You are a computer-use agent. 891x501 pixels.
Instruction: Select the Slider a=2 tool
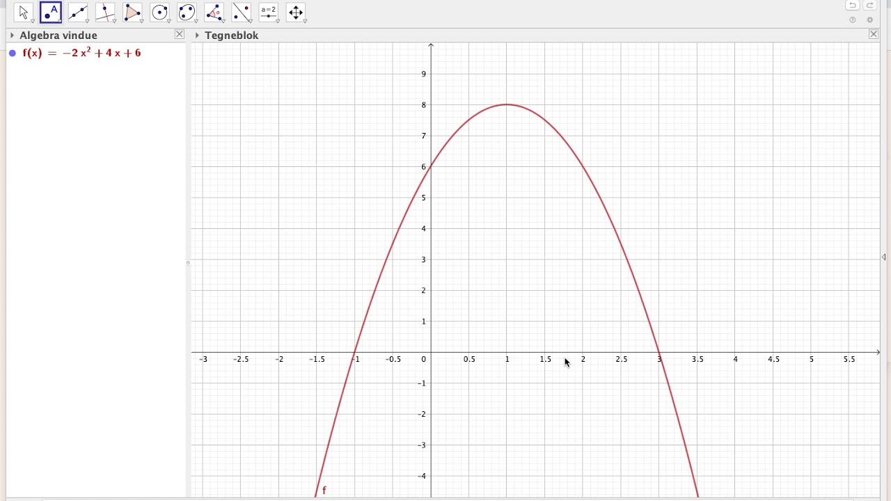tap(269, 12)
